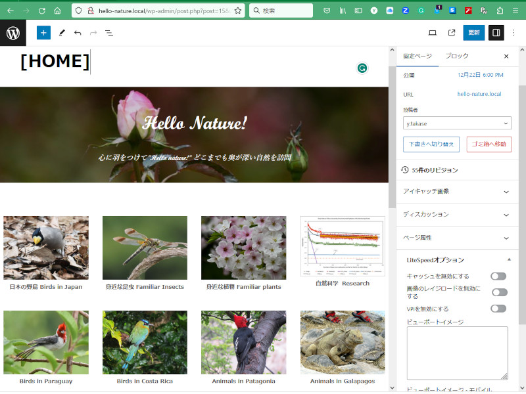Open the device preview icon
The width and height of the screenshot is (526, 394).
[x=433, y=33]
